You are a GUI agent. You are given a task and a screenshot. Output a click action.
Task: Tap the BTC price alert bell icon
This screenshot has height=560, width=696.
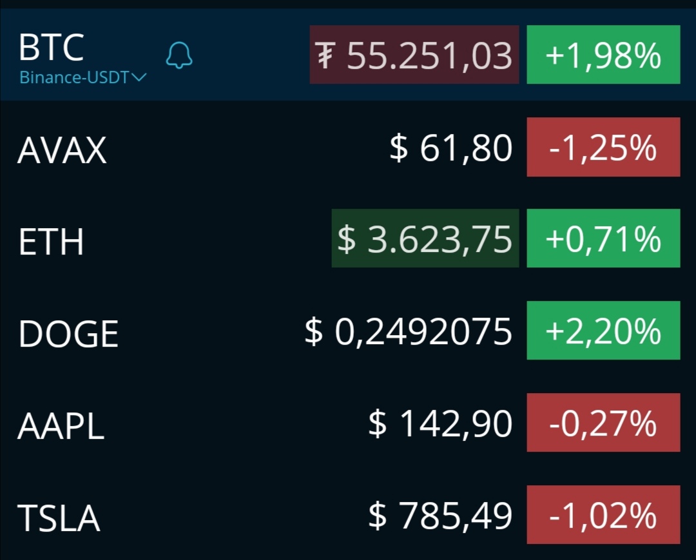[179, 55]
